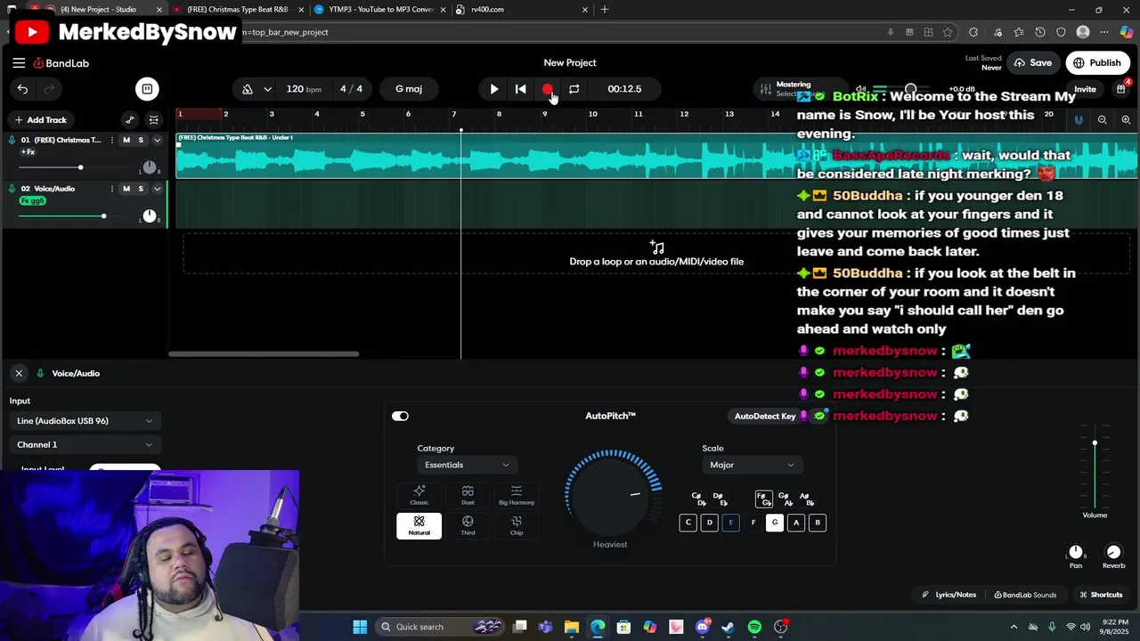The height and width of the screenshot is (641, 1140).
Task: Click the 00:12.5 time display
Action: [x=624, y=89]
